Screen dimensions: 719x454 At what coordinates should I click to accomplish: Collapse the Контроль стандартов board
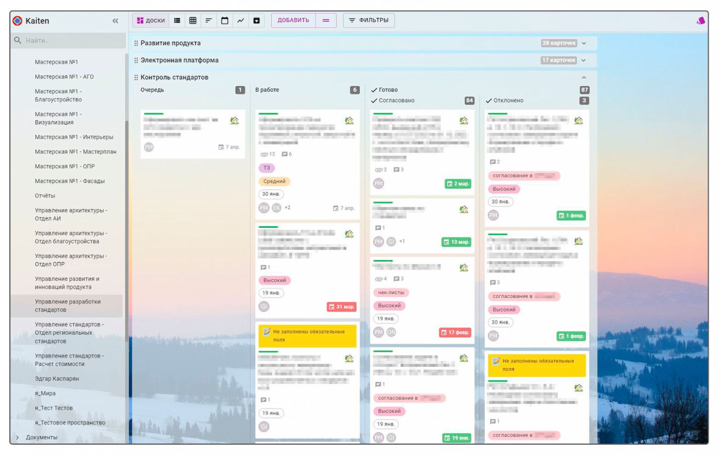[583, 77]
